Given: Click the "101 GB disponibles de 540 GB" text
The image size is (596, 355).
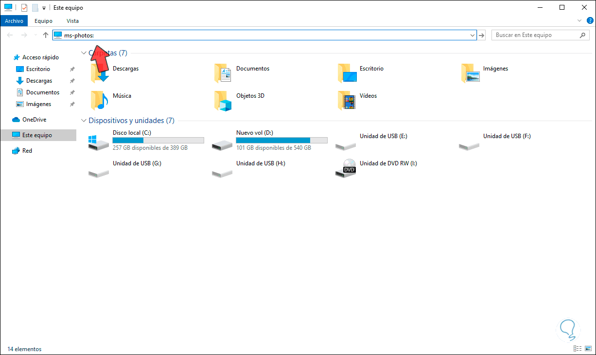Looking at the screenshot, I should coord(274,148).
